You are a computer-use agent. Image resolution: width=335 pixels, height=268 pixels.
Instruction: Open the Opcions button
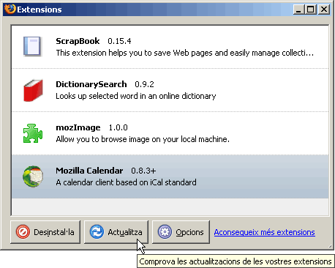181,232
